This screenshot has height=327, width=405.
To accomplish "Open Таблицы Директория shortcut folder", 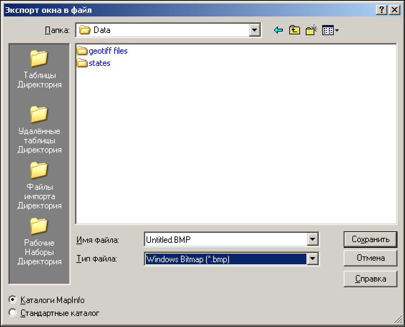I will coord(39,69).
